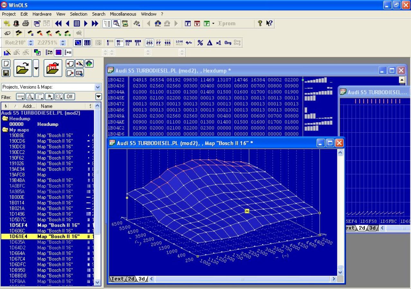Click the Org original values icon
This screenshot has width=411, height=289.
pyautogui.click(x=228, y=43)
